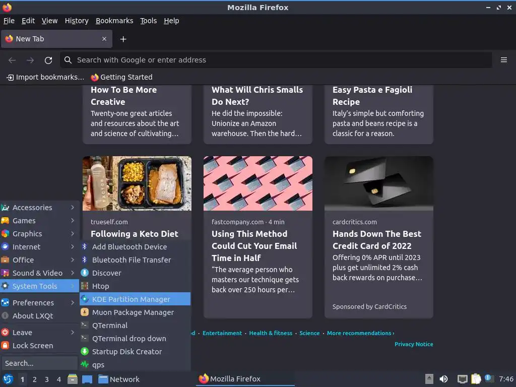Click the network tray icon

pos(463,379)
